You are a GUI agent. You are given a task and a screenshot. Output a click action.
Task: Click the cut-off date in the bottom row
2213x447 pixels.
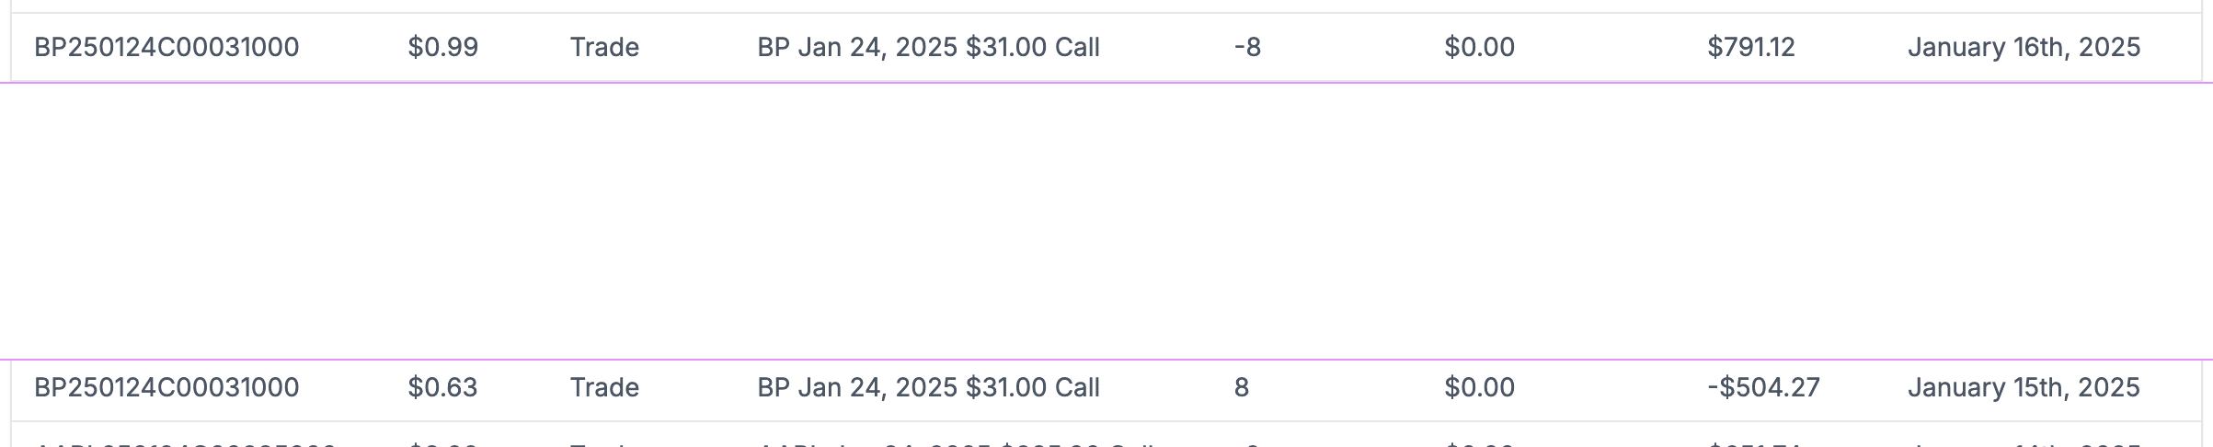(x=2024, y=442)
